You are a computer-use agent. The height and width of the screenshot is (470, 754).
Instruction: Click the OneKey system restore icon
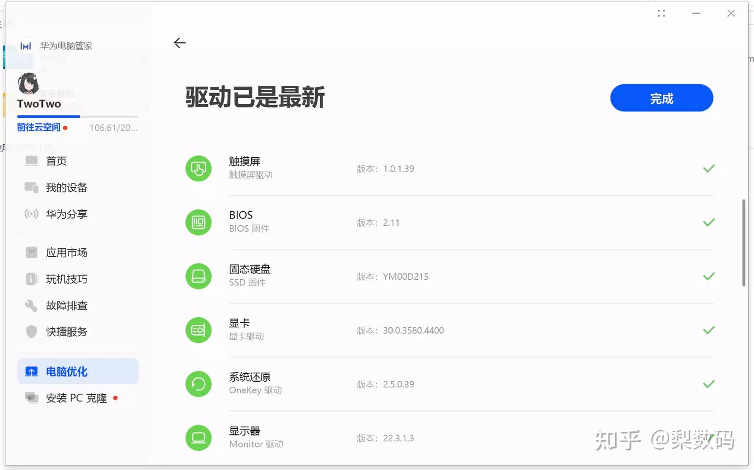tap(198, 384)
